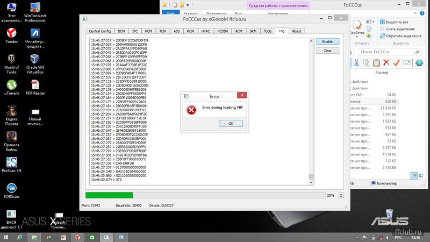Click the green progress bar
The width and height of the screenshot is (430, 242).
(x=109, y=195)
